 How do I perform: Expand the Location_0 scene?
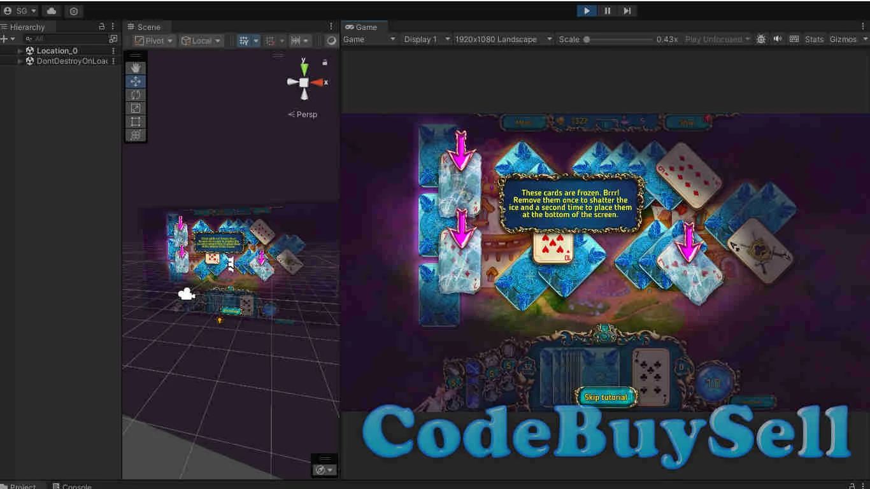(20, 51)
